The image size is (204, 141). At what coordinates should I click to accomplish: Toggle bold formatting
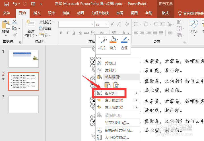pyautogui.click(x=61, y=33)
